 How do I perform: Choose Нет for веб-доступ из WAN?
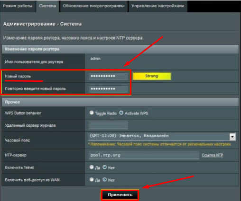pyautogui.click(x=105, y=179)
